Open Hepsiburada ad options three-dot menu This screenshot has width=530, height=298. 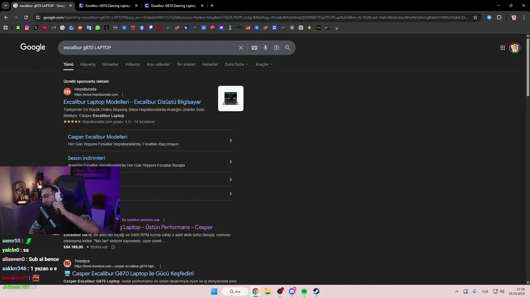point(122,94)
